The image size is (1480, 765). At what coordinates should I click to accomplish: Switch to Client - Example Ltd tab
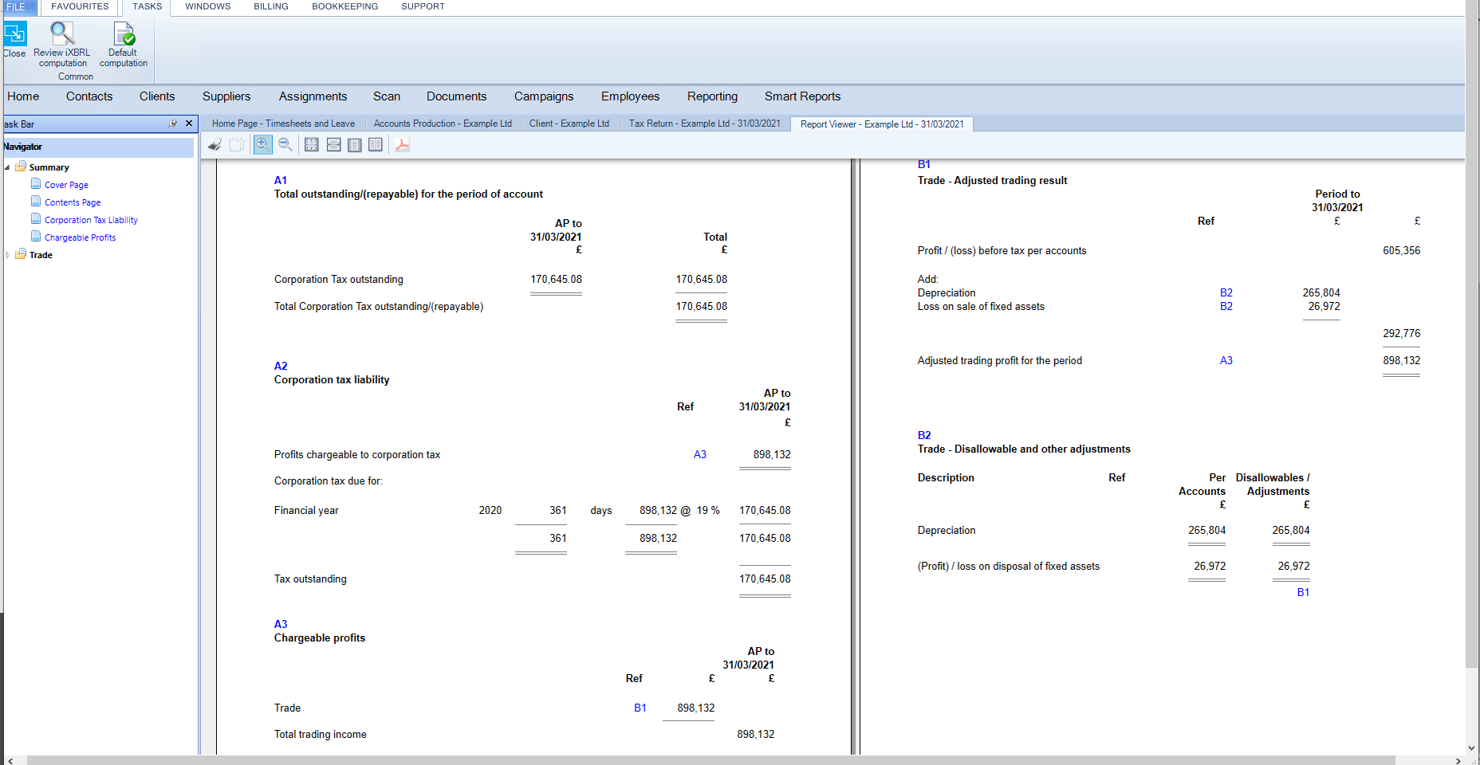point(569,124)
